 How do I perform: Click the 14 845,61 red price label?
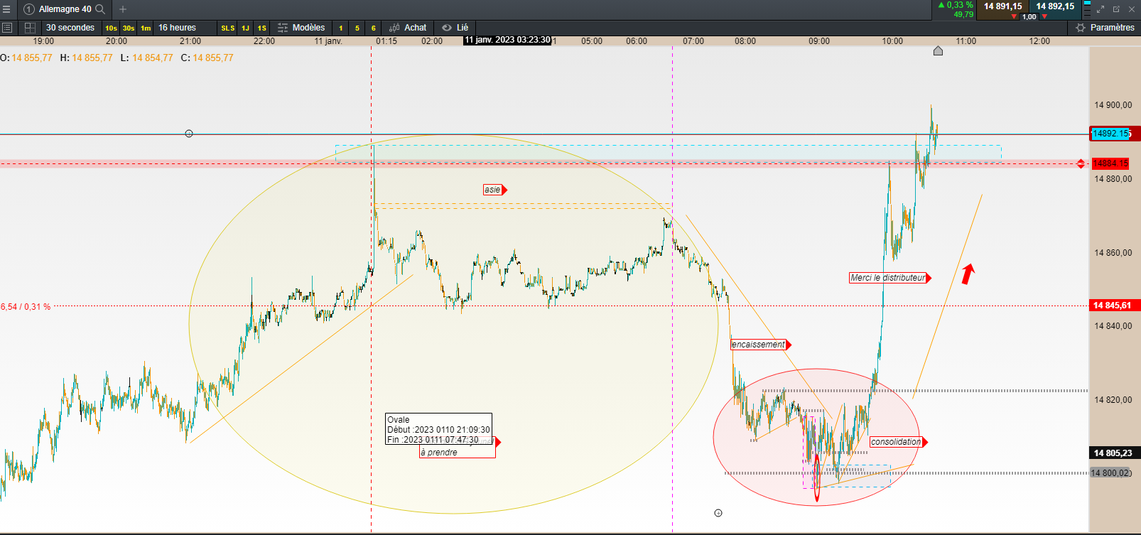(x=1114, y=306)
